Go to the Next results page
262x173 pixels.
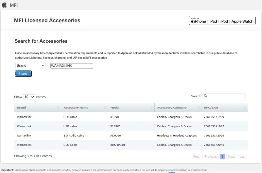click(231, 157)
